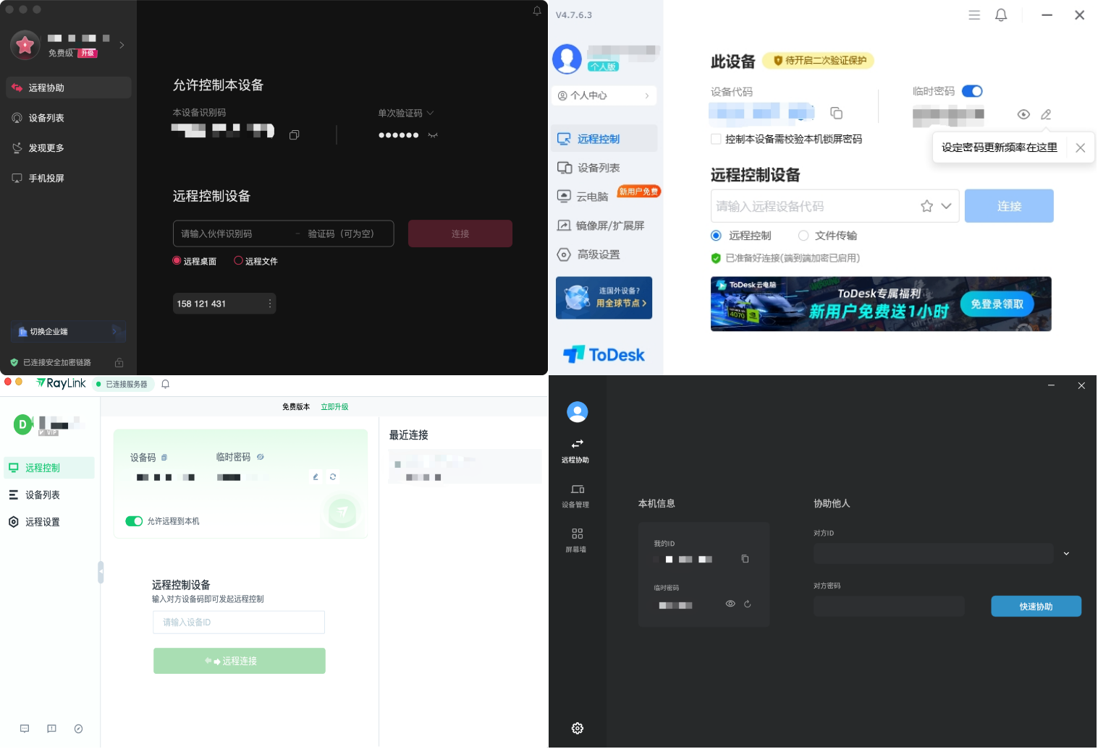Switch to 设备列表 in RayLink

pos(41,495)
